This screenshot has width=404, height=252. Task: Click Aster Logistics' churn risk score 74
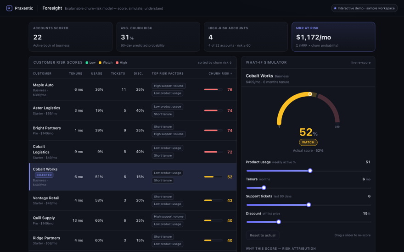tap(230, 110)
